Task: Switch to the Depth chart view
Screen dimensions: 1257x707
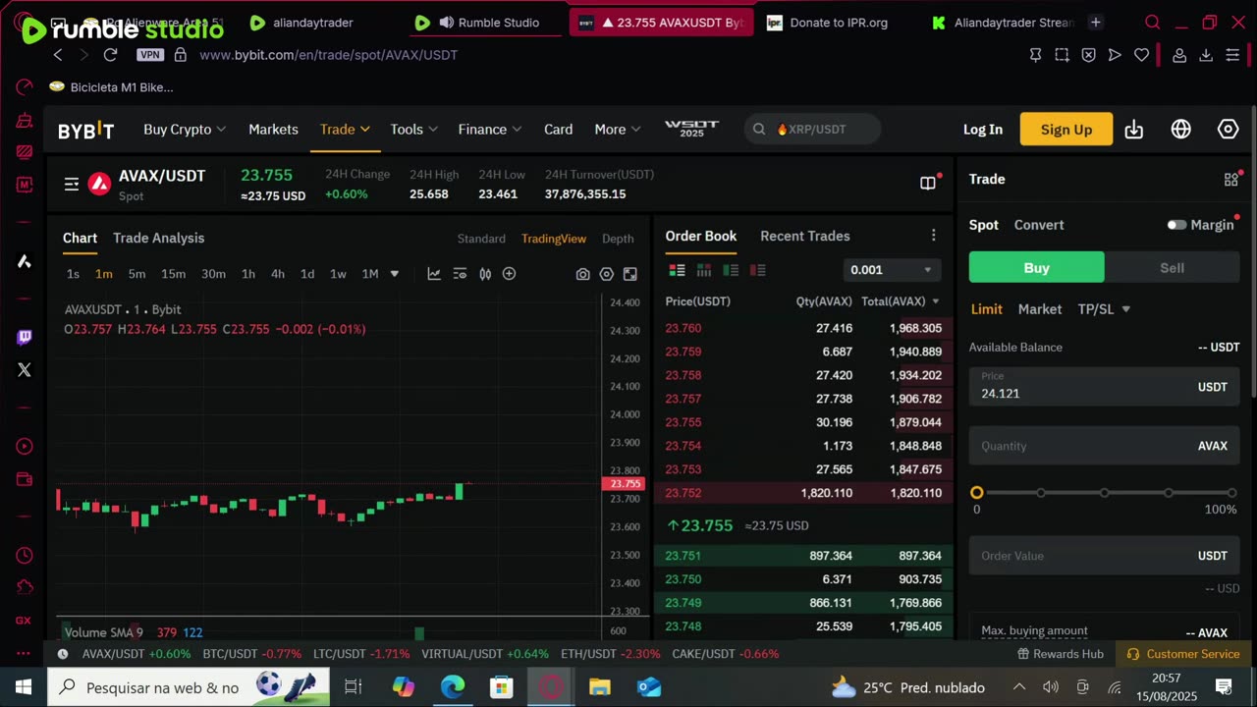Action: pyautogui.click(x=618, y=239)
